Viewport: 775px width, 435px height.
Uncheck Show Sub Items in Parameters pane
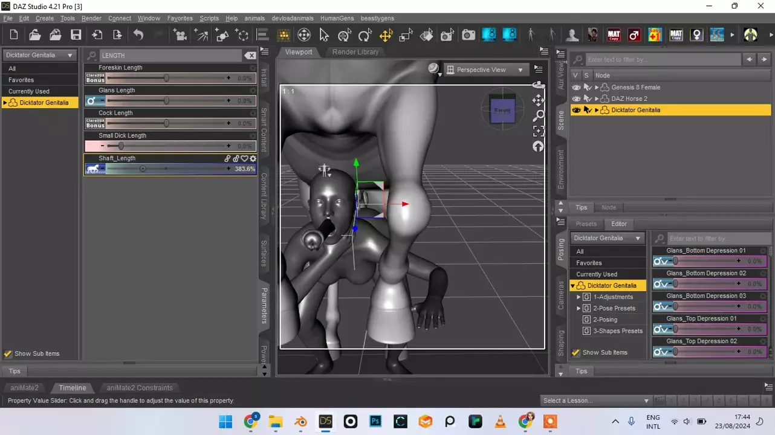8,354
